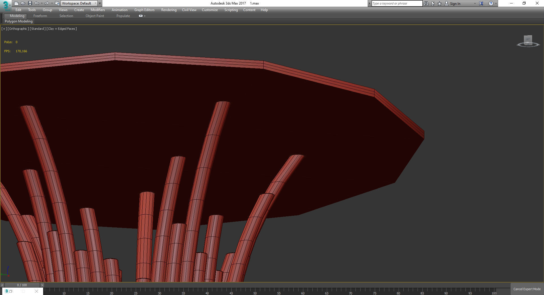Click frame 50 on the timeline ruler

255,293
